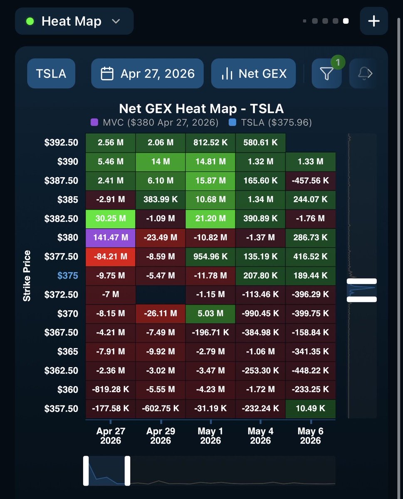Click the -31.19 K cell

coord(210,409)
